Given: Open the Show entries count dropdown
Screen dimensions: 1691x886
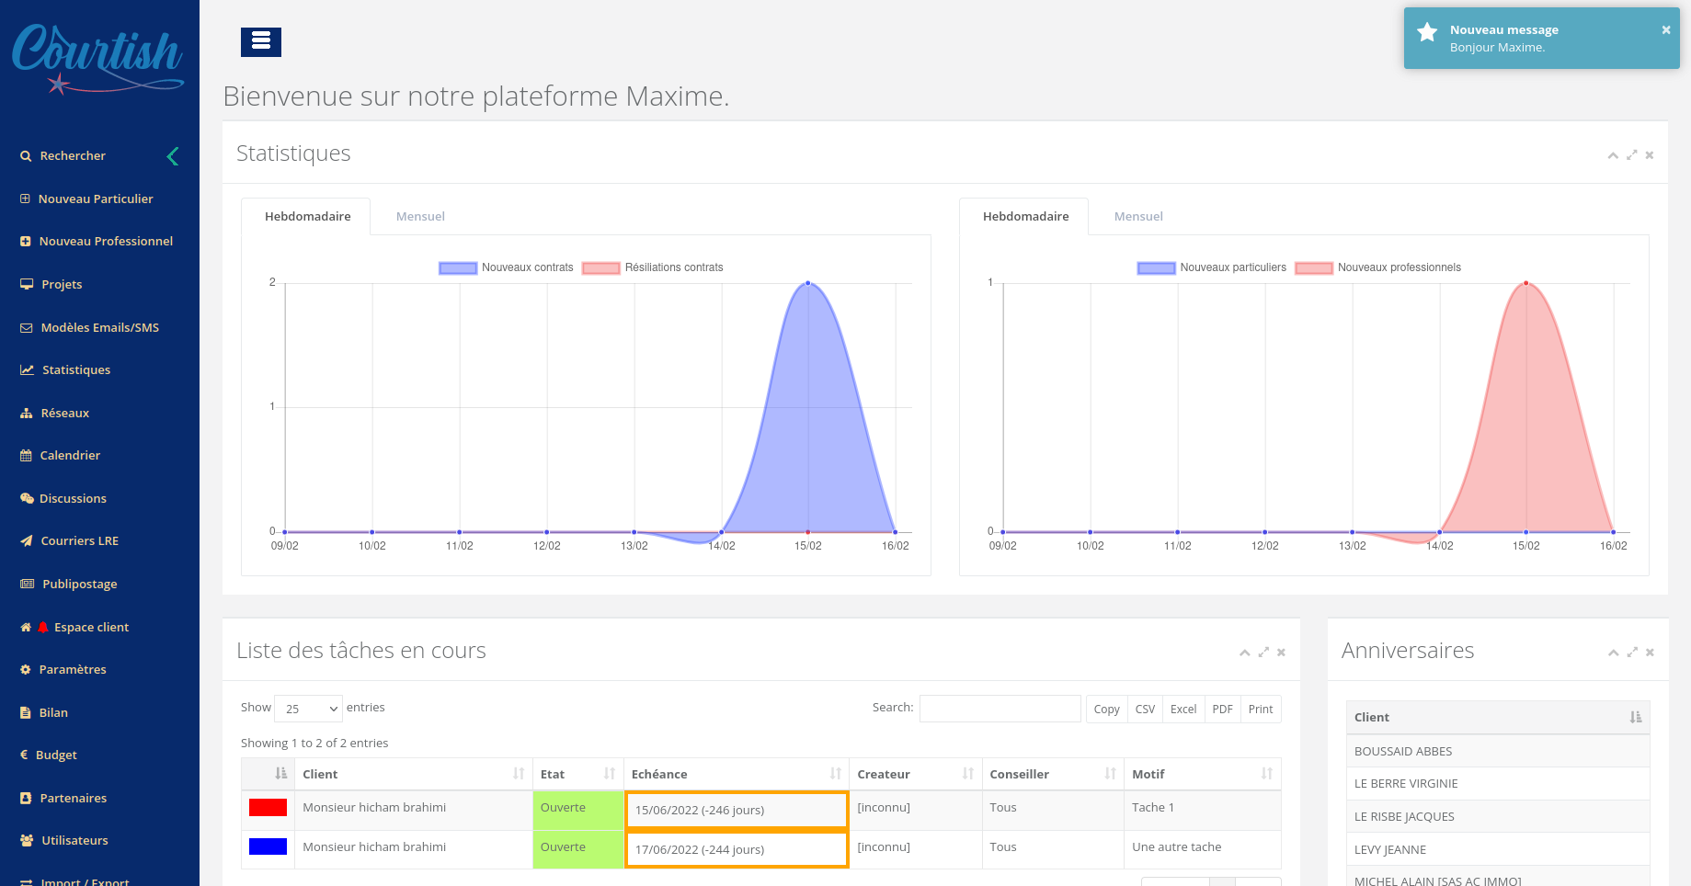Looking at the screenshot, I should tap(308, 709).
